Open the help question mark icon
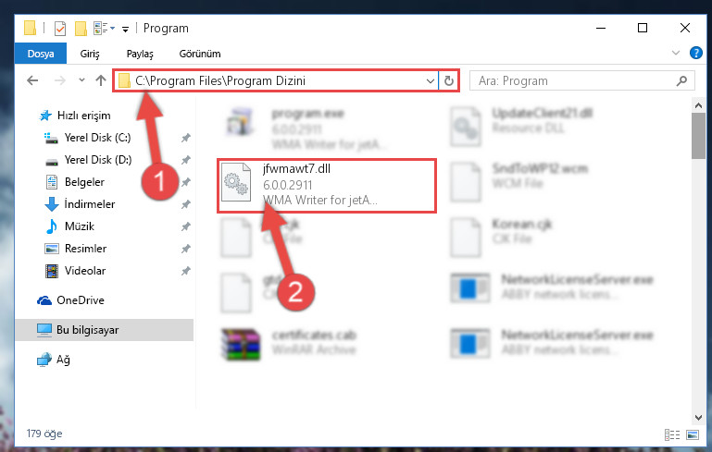This screenshot has width=712, height=452. click(x=695, y=53)
